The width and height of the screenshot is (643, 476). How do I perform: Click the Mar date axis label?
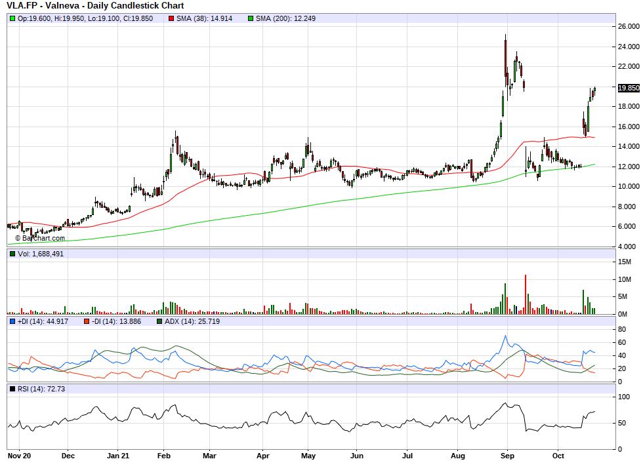click(209, 456)
